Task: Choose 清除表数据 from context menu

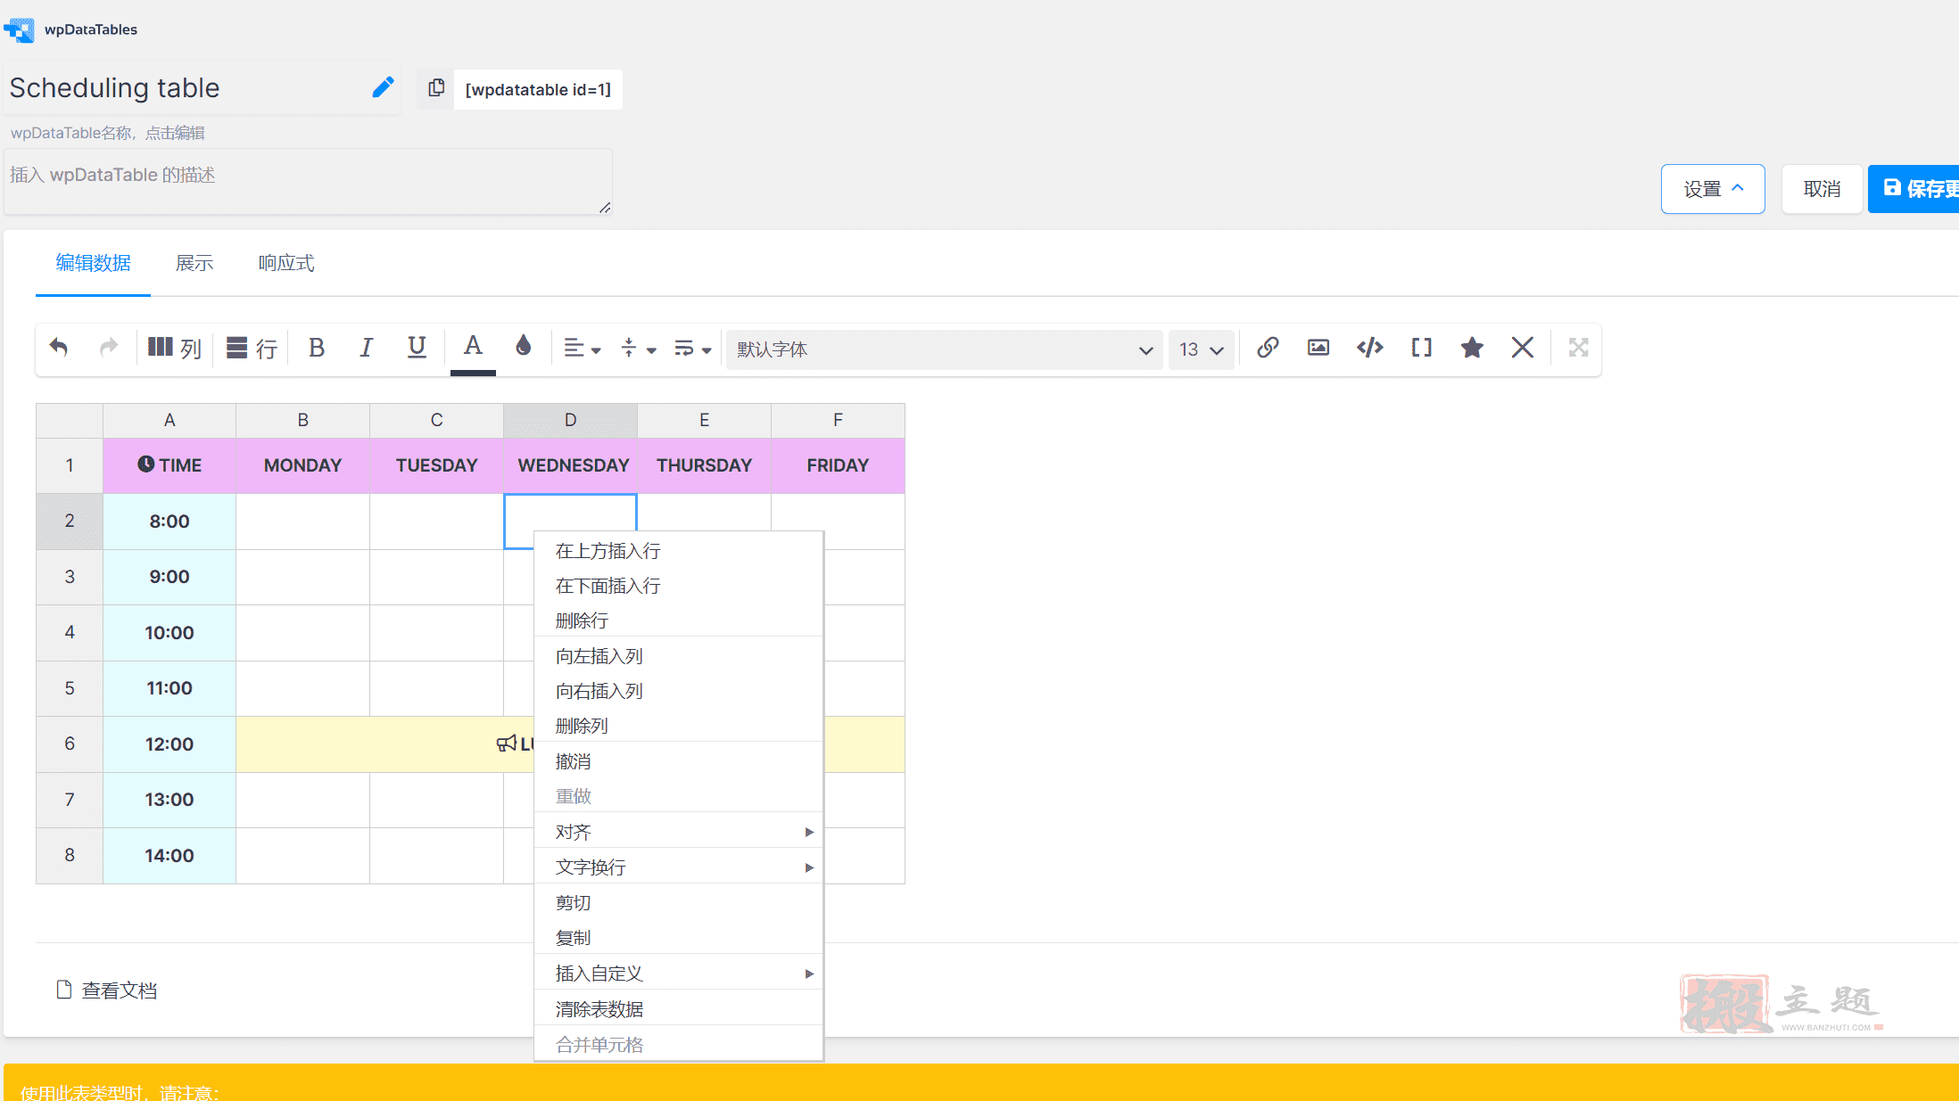Action: (678, 1009)
